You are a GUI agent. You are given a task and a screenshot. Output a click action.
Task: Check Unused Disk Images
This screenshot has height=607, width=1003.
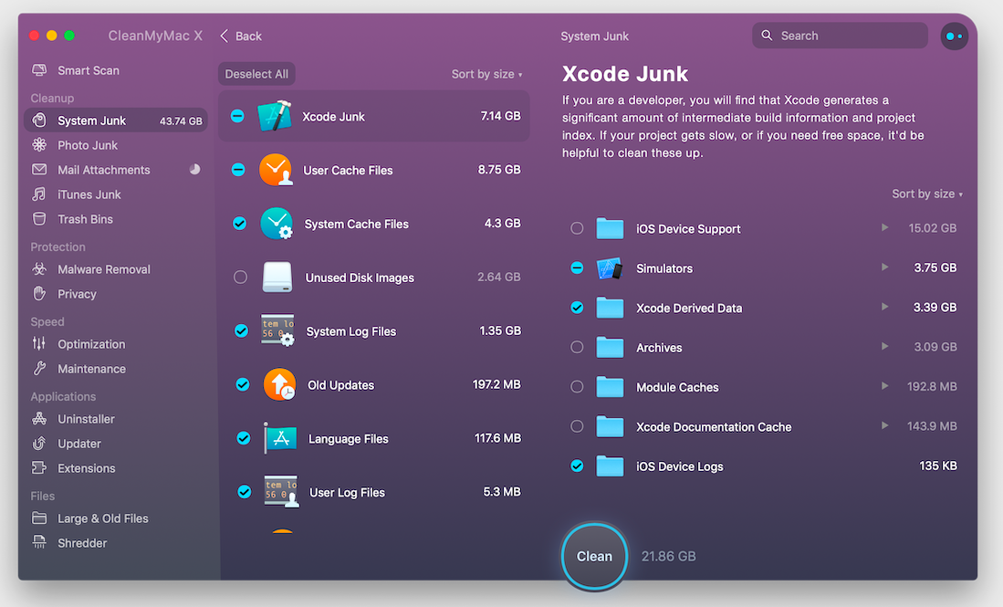point(240,277)
